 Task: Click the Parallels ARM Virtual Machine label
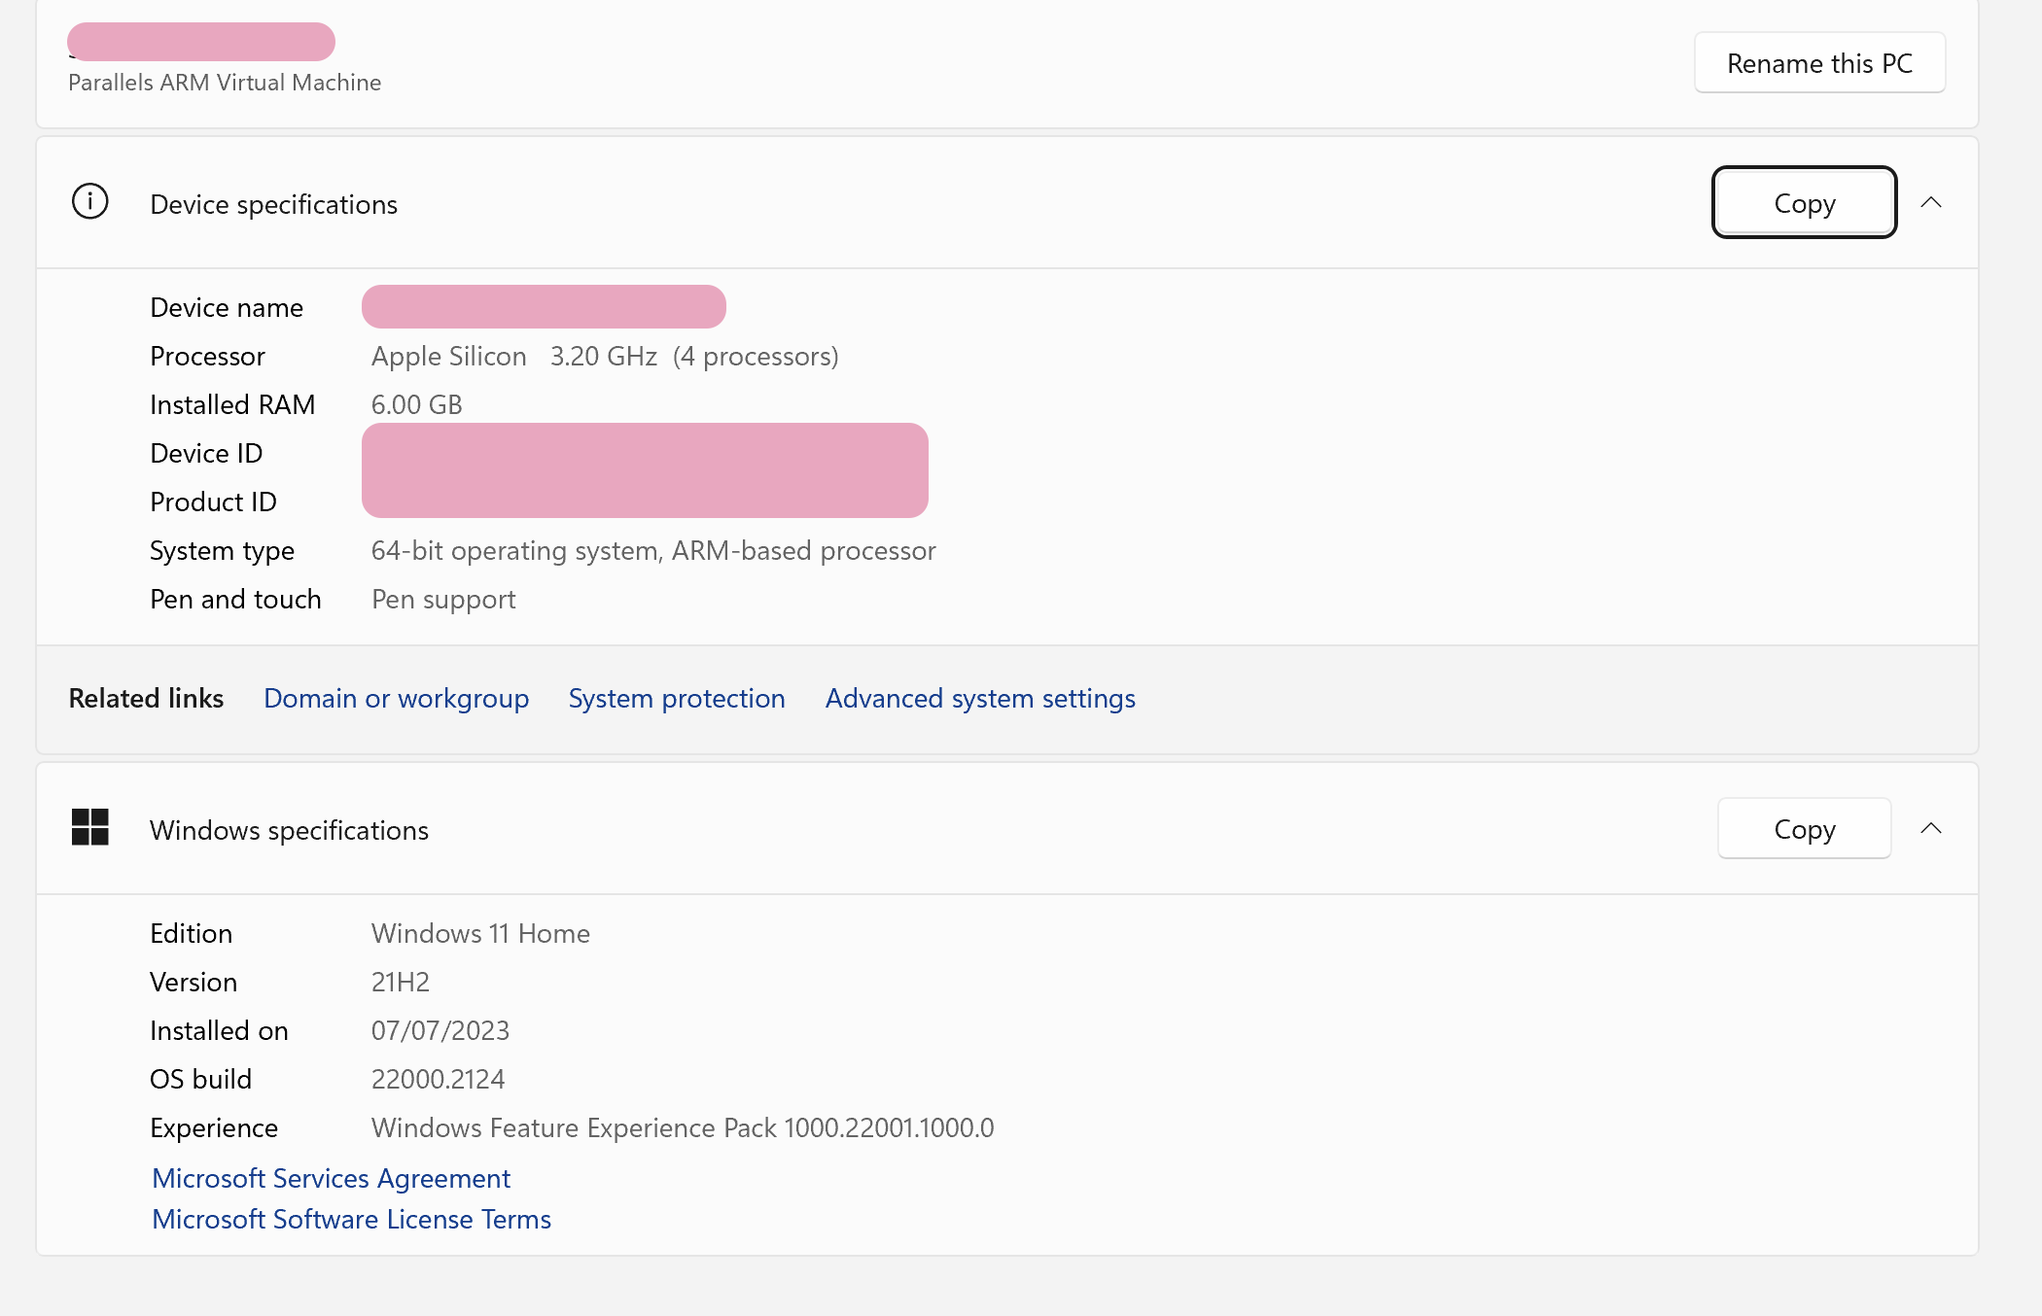pos(224,83)
